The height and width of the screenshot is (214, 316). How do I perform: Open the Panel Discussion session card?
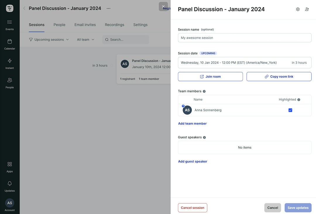[x=143, y=69]
